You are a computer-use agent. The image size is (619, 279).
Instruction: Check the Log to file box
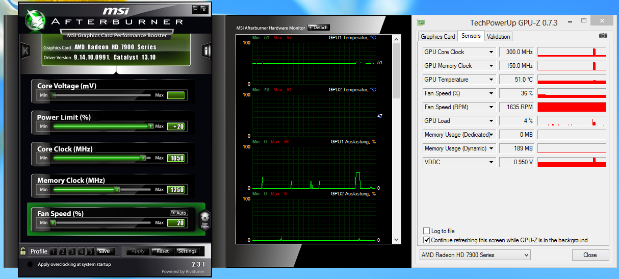pos(427,231)
